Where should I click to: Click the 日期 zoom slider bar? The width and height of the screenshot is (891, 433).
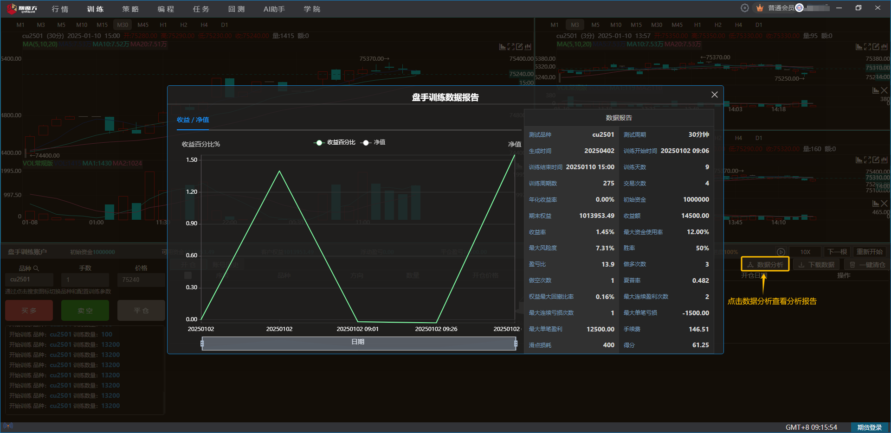359,343
